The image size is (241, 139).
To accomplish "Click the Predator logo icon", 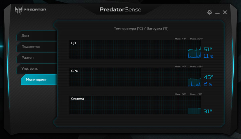I will coord(18,10).
